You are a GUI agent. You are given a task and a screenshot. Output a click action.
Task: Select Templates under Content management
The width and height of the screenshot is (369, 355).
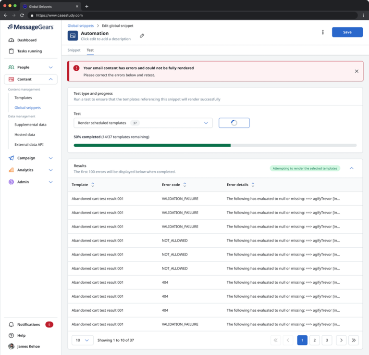click(23, 98)
